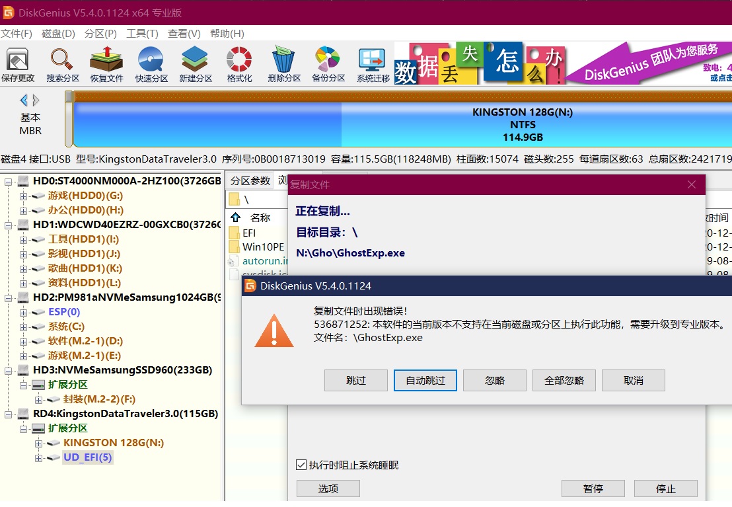Viewport: 732px width, 507px height.
Task: Click the 全部忽略 button
Action: point(564,380)
